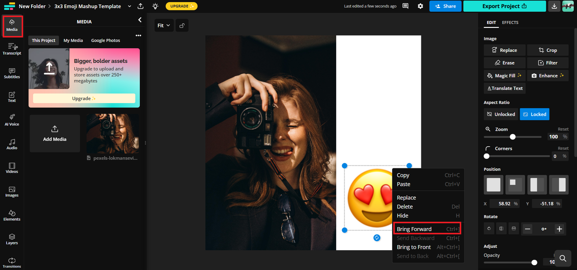Choose Delete from context menu

[x=428, y=207]
